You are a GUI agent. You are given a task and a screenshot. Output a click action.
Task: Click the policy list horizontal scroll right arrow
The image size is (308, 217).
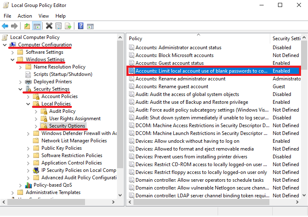coord(297,202)
